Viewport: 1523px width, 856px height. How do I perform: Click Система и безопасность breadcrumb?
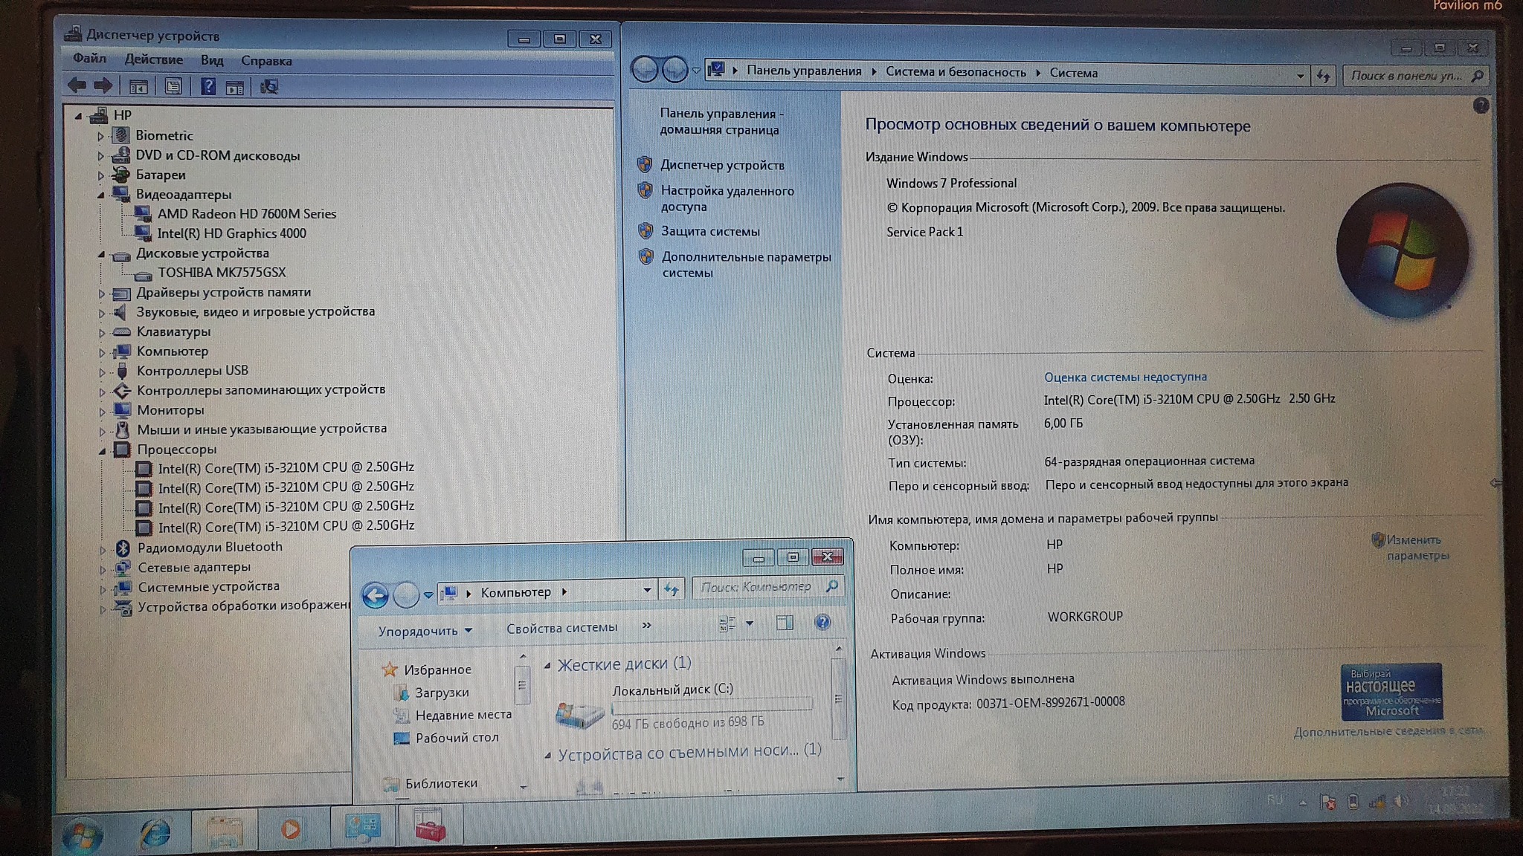tap(956, 72)
